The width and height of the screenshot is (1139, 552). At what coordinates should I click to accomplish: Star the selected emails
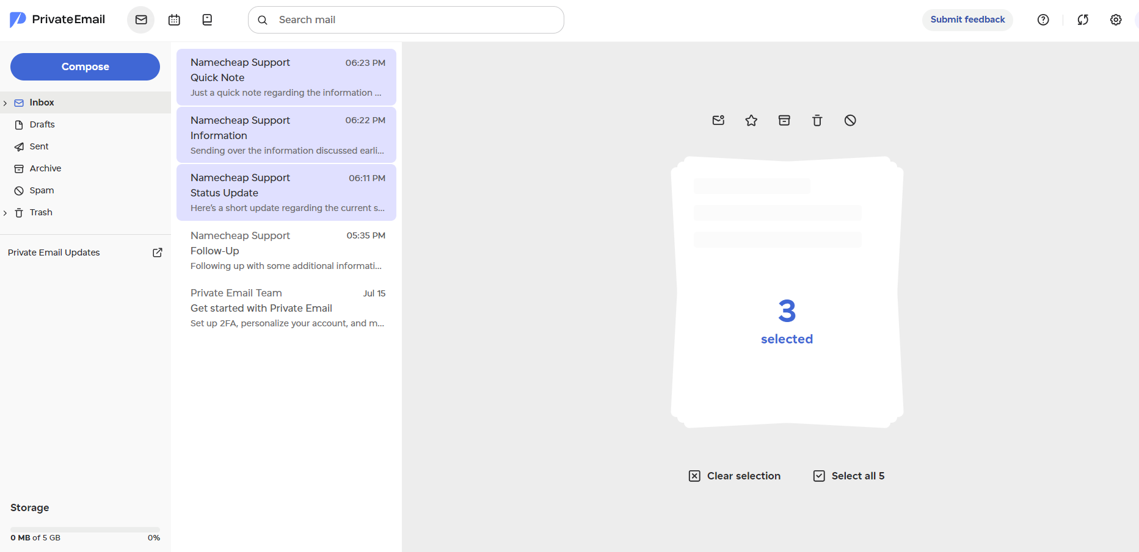[x=751, y=120]
